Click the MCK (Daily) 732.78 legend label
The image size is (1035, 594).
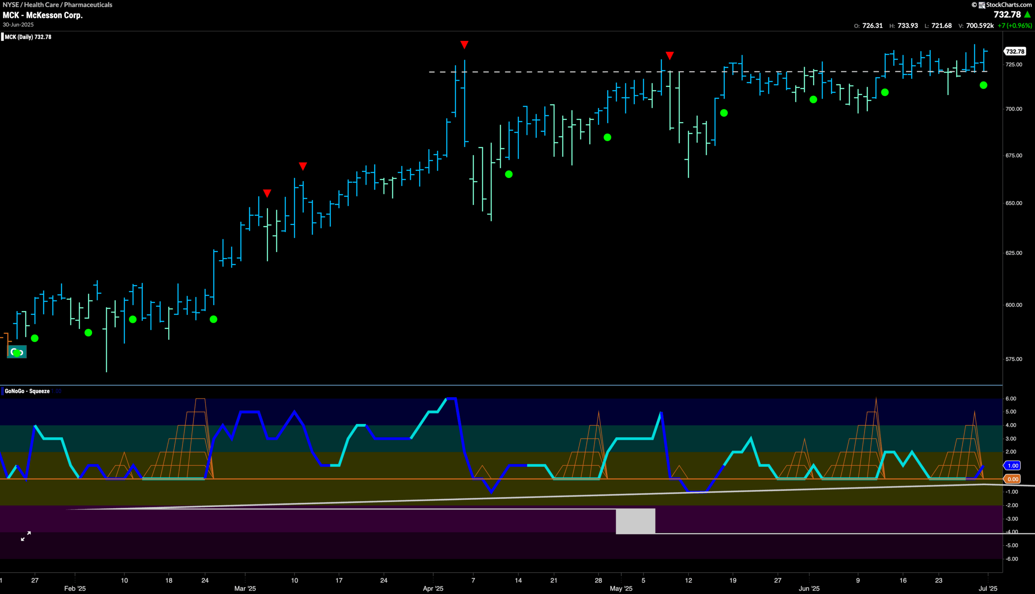28,37
